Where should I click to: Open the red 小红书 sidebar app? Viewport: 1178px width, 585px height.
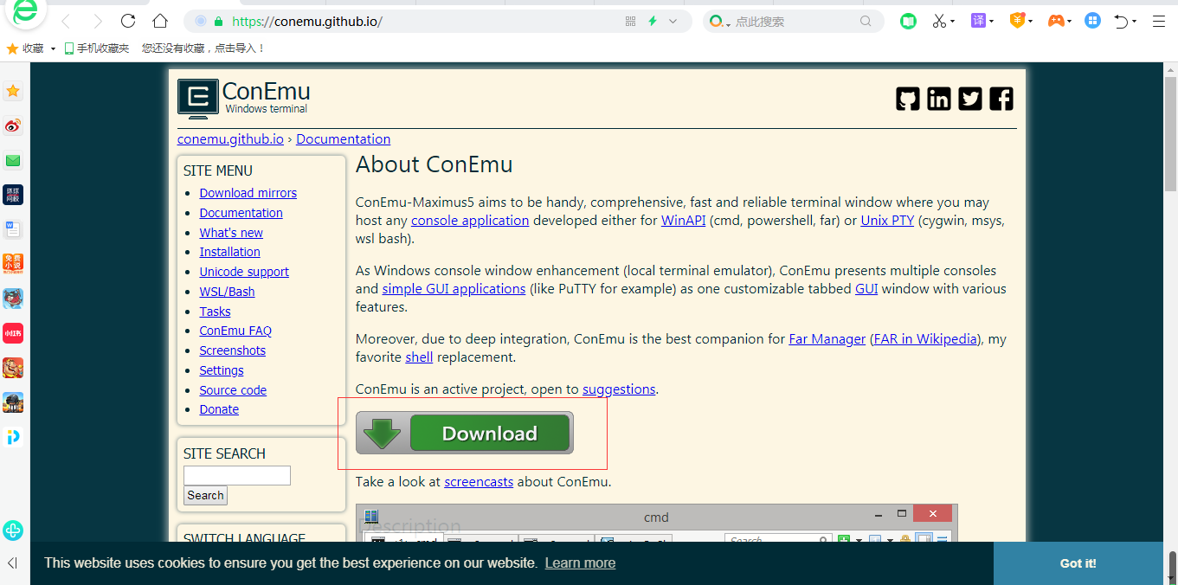pos(13,333)
